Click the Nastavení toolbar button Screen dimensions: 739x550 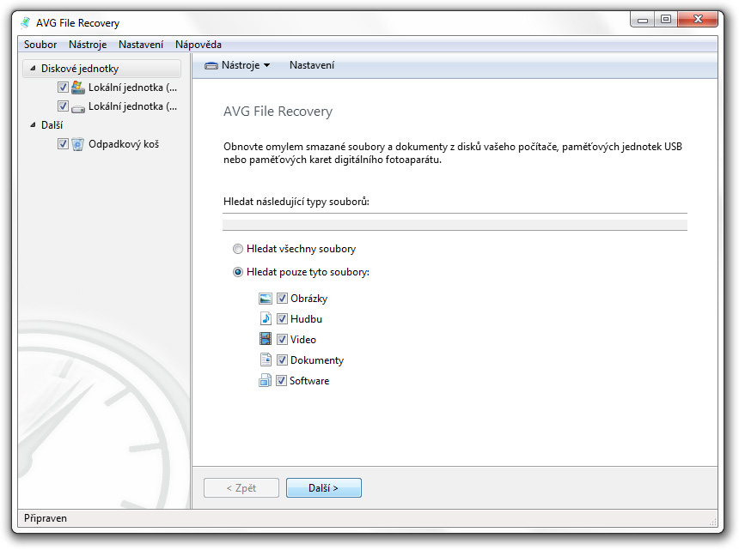[312, 65]
